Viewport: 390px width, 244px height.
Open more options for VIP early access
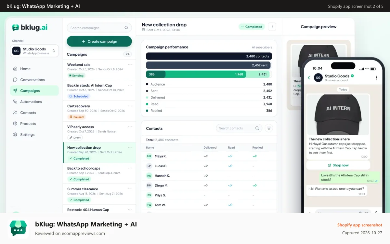pyautogui.click(x=130, y=127)
